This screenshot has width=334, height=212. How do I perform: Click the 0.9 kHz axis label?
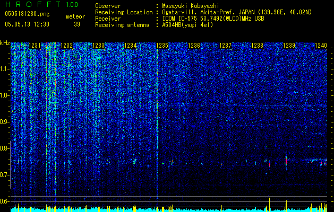pyautogui.click(x=5, y=122)
